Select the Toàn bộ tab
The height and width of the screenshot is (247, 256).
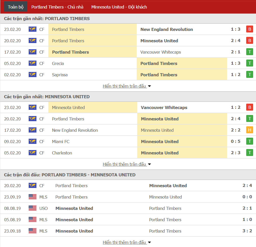(16, 7)
